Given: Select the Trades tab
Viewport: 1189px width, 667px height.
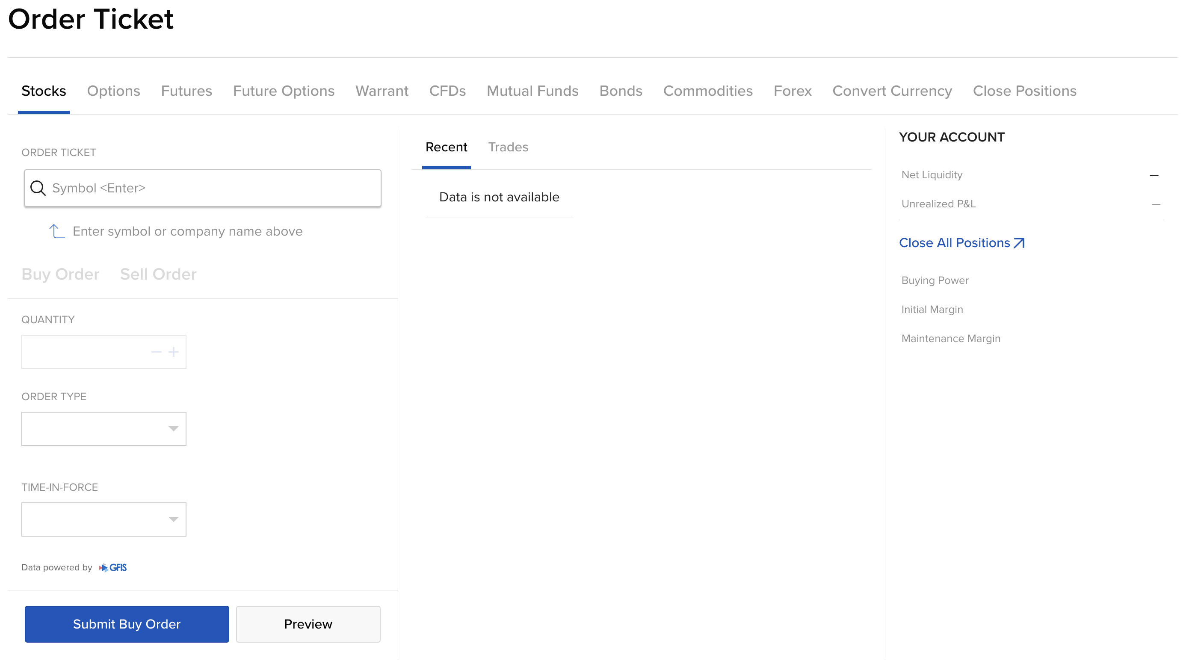Looking at the screenshot, I should coord(508,147).
